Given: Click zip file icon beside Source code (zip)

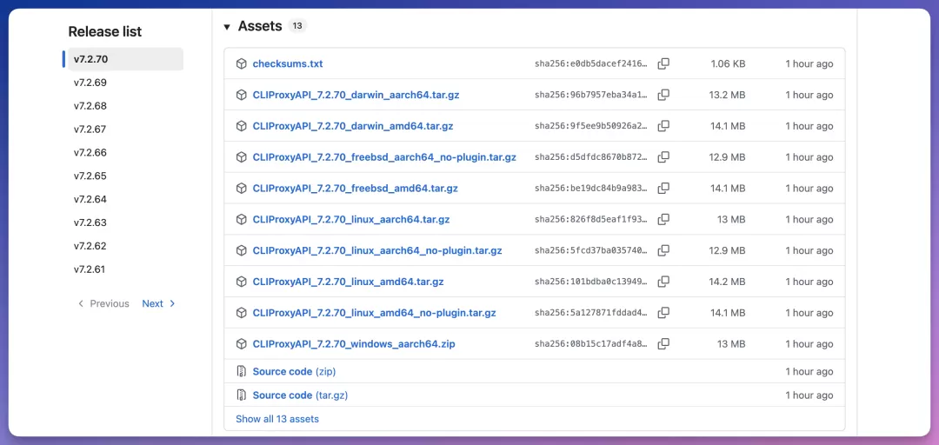Looking at the screenshot, I should click(x=242, y=371).
